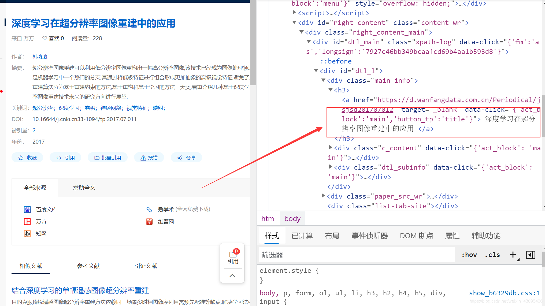This screenshot has width=545, height=306.
Task: Select 参考文献 tab
Action: click(x=88, y=266)
